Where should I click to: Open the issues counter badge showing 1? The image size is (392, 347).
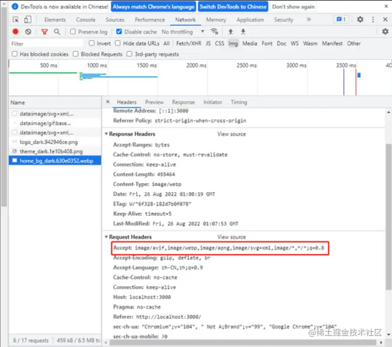point(341,19)
